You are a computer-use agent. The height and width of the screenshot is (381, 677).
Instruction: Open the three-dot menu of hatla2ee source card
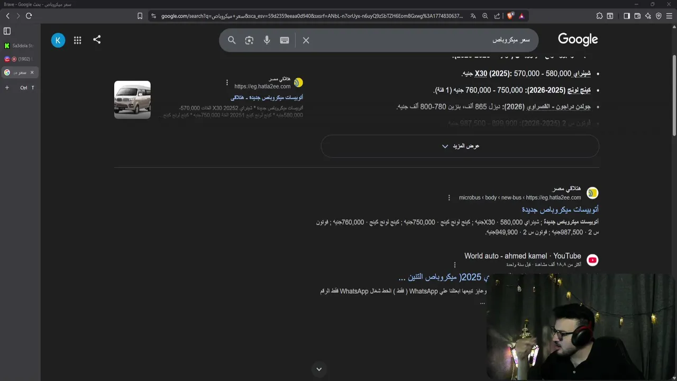(x=227, y=83)
